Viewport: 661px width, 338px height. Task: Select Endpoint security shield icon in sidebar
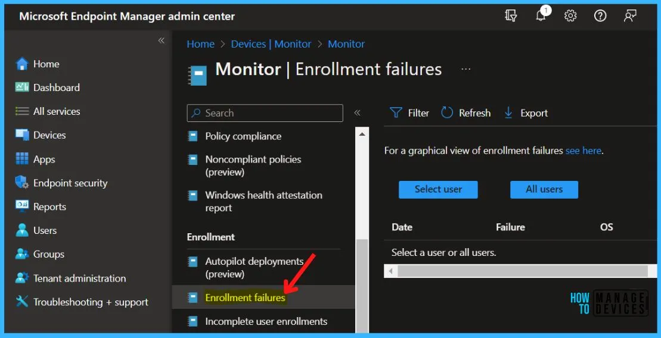(22, 183)
